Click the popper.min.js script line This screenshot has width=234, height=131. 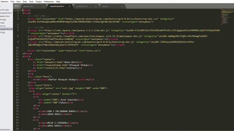(118, 38)
